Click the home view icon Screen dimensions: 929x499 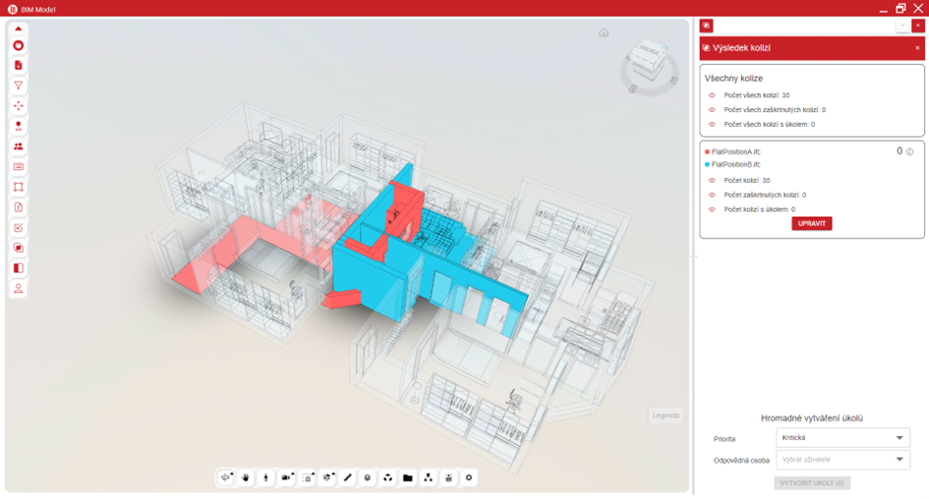[604, 32]
